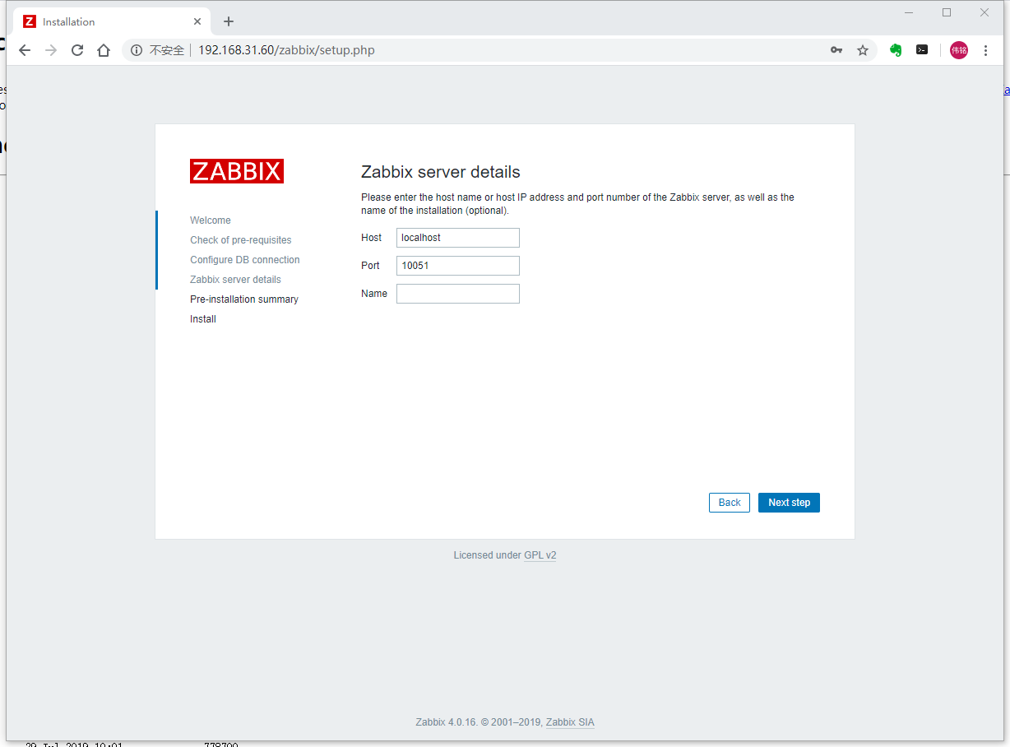Viewport: 1010px width, 747px height.
Task: Open the Chrome three-dot menu
Action: tap(985, 50)
